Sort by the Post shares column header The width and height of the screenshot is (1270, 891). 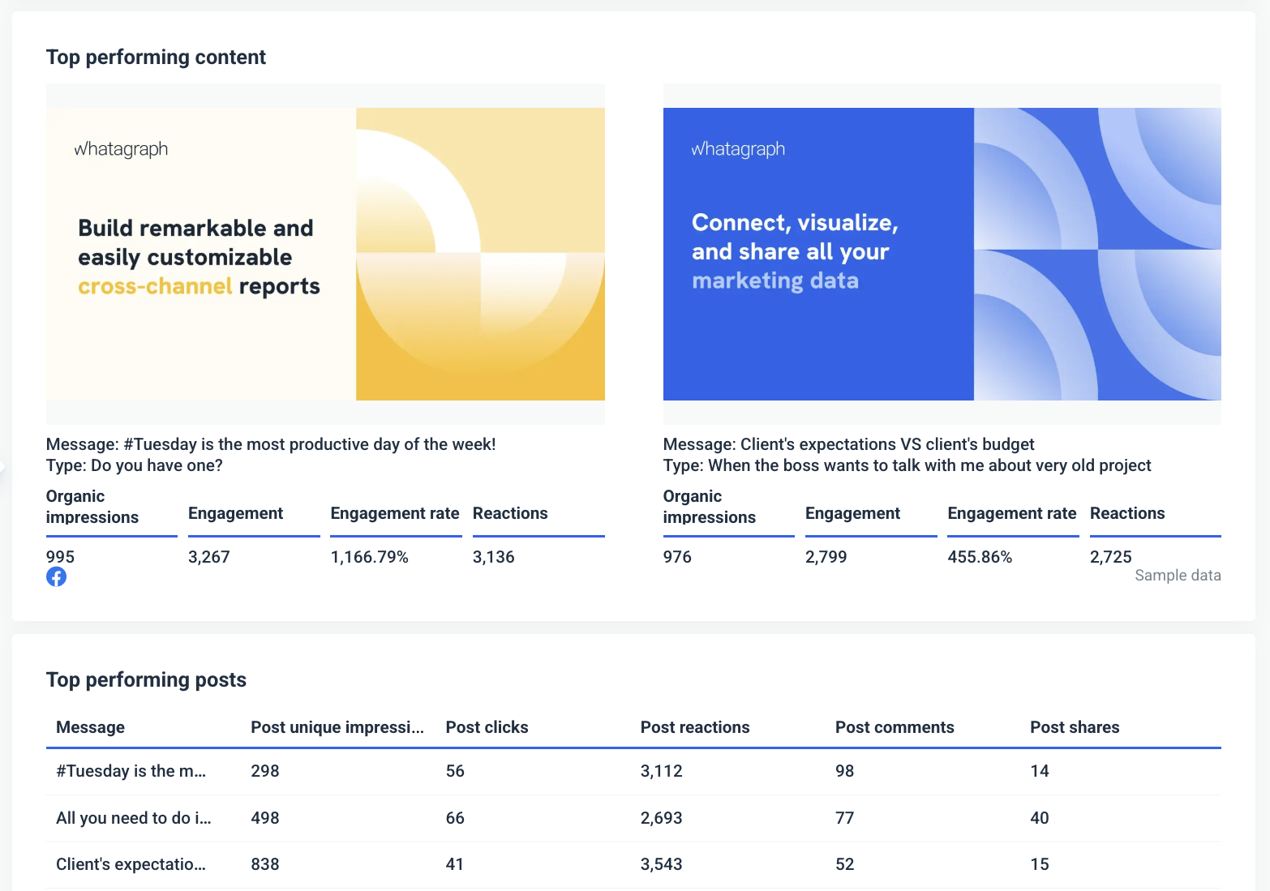(x=1075, y=727)
